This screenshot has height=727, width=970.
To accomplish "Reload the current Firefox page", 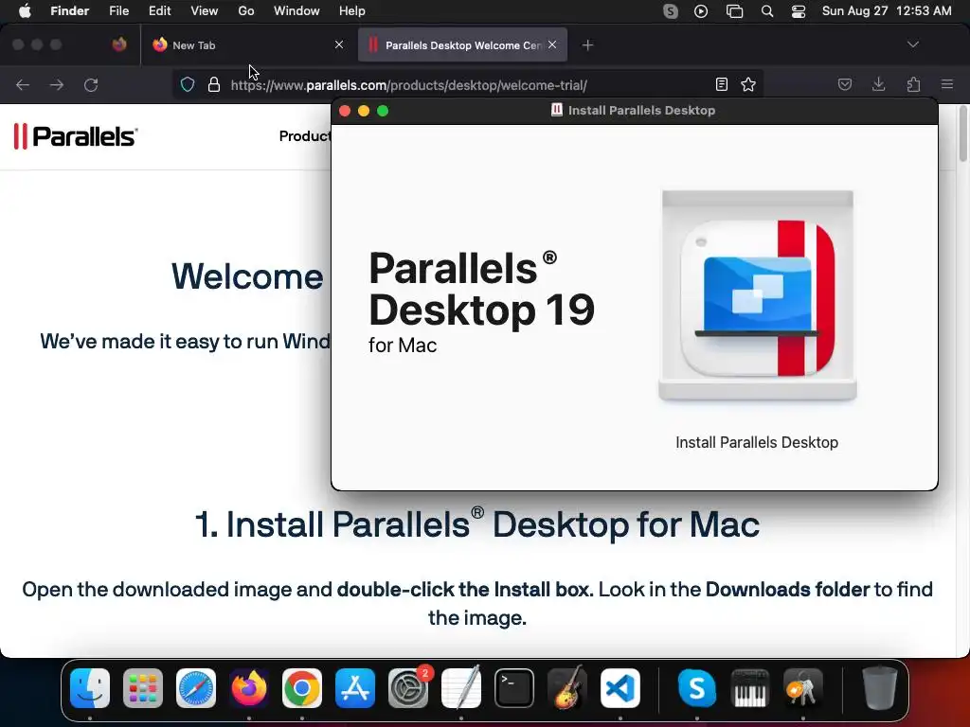I will (91, 84).
